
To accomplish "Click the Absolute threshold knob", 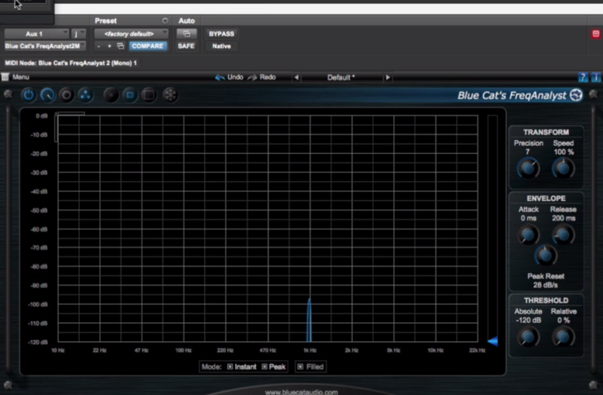I will pos(528,337).
